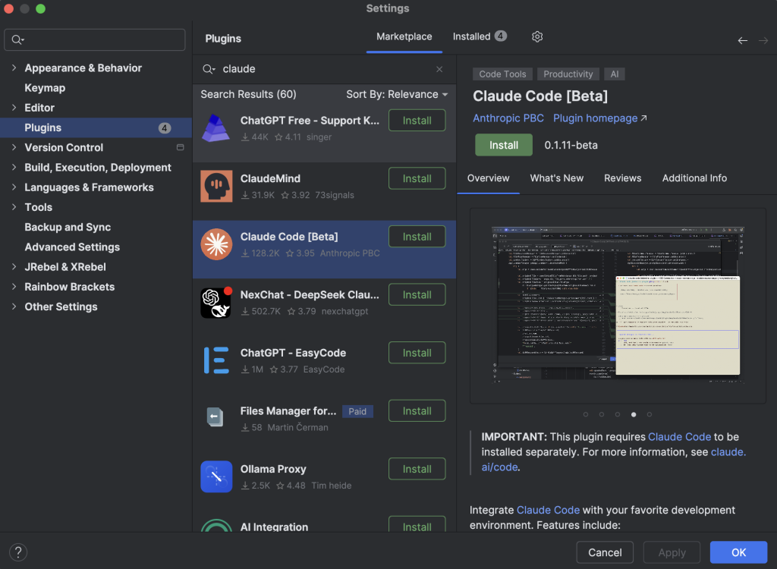Viewport: 777px width, 569px height.
Task: Open the Anthropic PBC vendor link
Action: click(508, 118)
